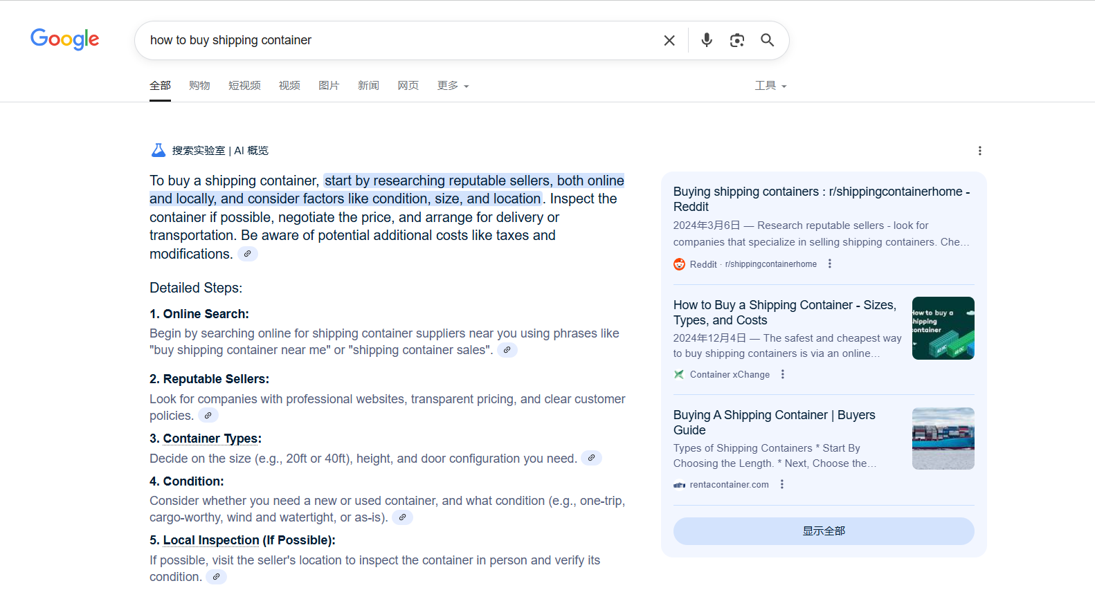The height and width of the screenshot is (590, 1095).
Task: Open the 视频 tab
Action: tap(289, 86)
